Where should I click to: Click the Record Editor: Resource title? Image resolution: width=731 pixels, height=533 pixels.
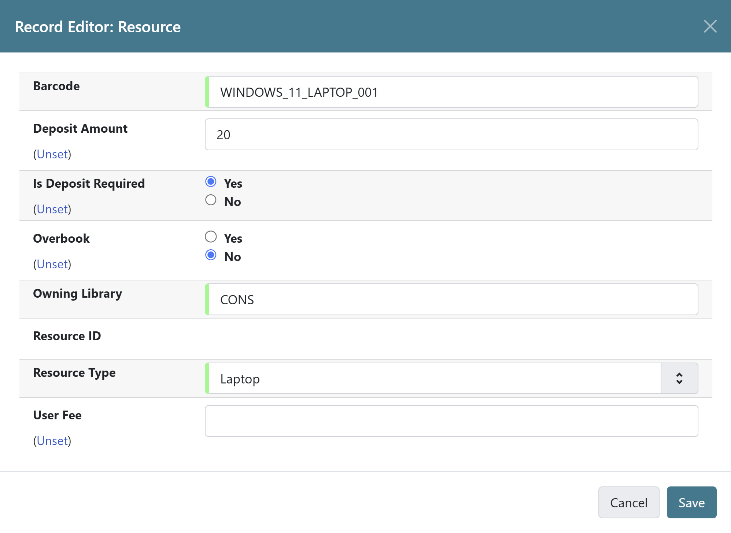[97, 26]
